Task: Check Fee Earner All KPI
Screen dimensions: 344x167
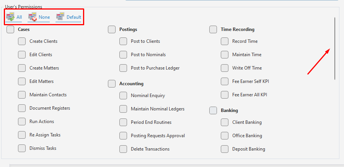Action: (225, 95)
